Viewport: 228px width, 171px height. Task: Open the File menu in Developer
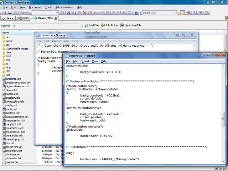[6, 7]
